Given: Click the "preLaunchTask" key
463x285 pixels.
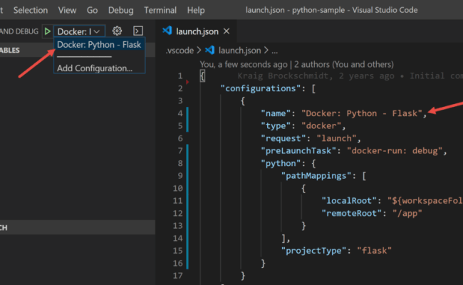Looking at the screenshot, I should (298, 151).
